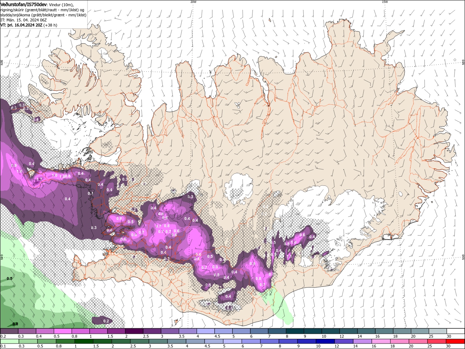The image size is (465, 349).
Task: Select the valid time 'VT: Þri. 16.04.2024 20Z (+38 h)'
Action: [29, 25]
